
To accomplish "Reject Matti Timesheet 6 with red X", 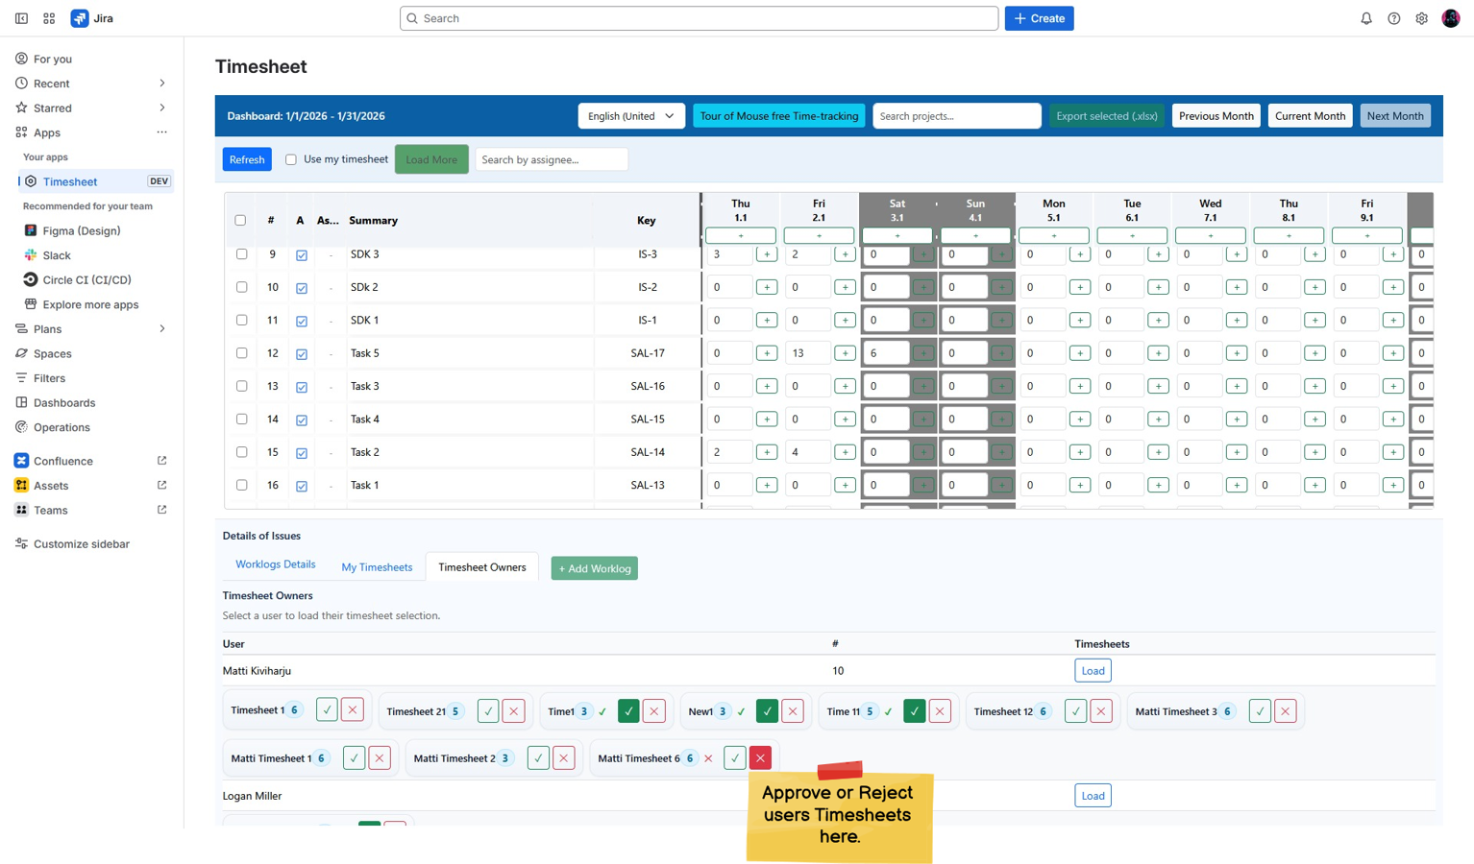I will tap(760, 758).
